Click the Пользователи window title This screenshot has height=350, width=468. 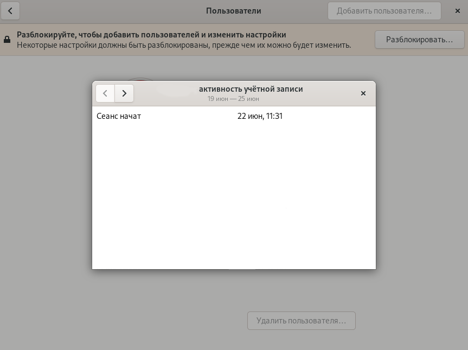coord(233,11)
